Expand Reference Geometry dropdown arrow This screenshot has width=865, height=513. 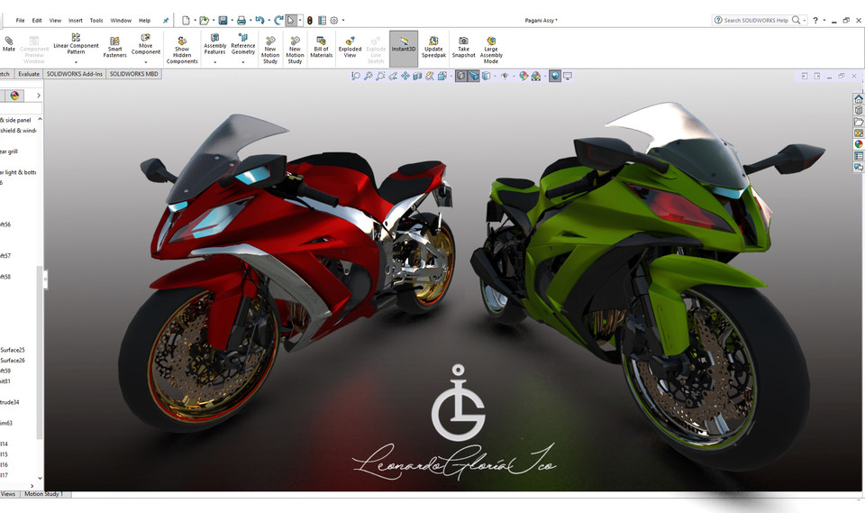(x=242, y=62)
